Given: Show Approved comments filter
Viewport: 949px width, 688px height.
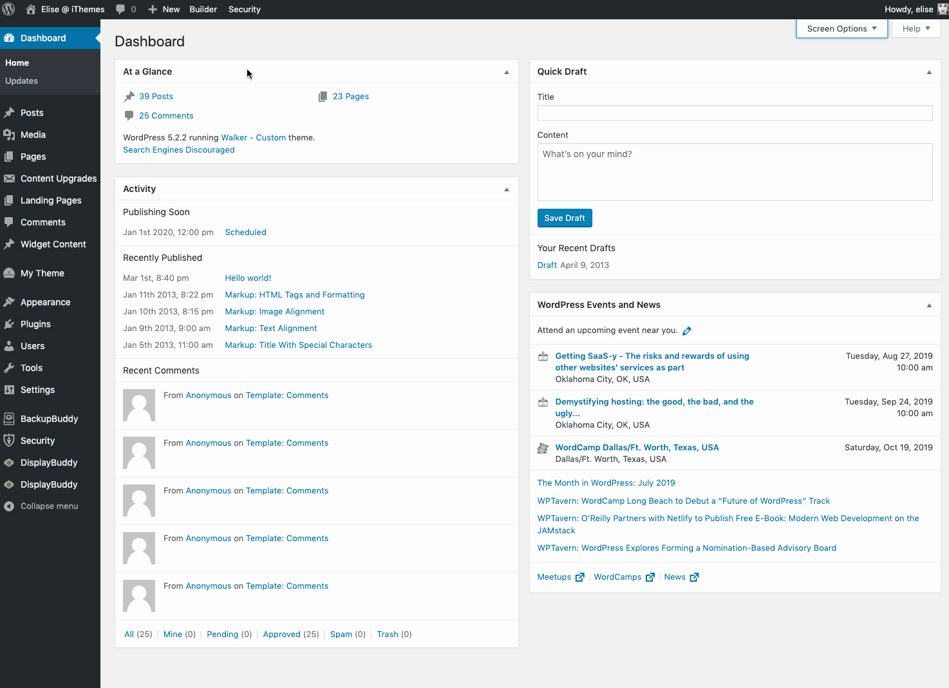Looking at the screenshot, I should coord(282,635).
